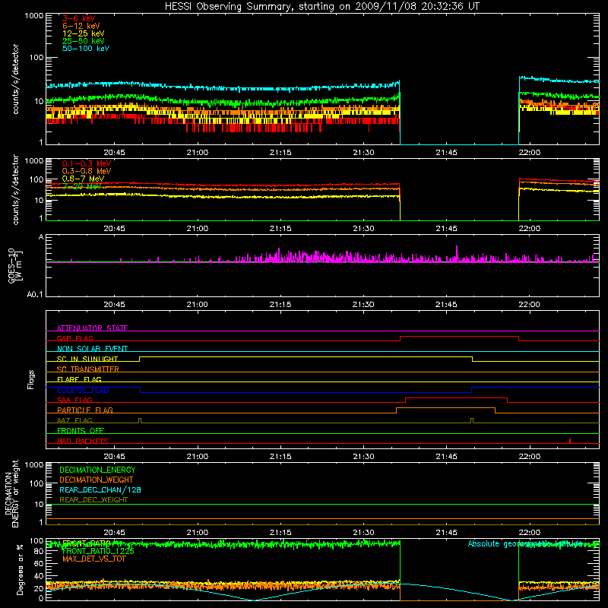Click 21:00 tick under the Flags panel
The image size is (608, 608).
(198, 457)
